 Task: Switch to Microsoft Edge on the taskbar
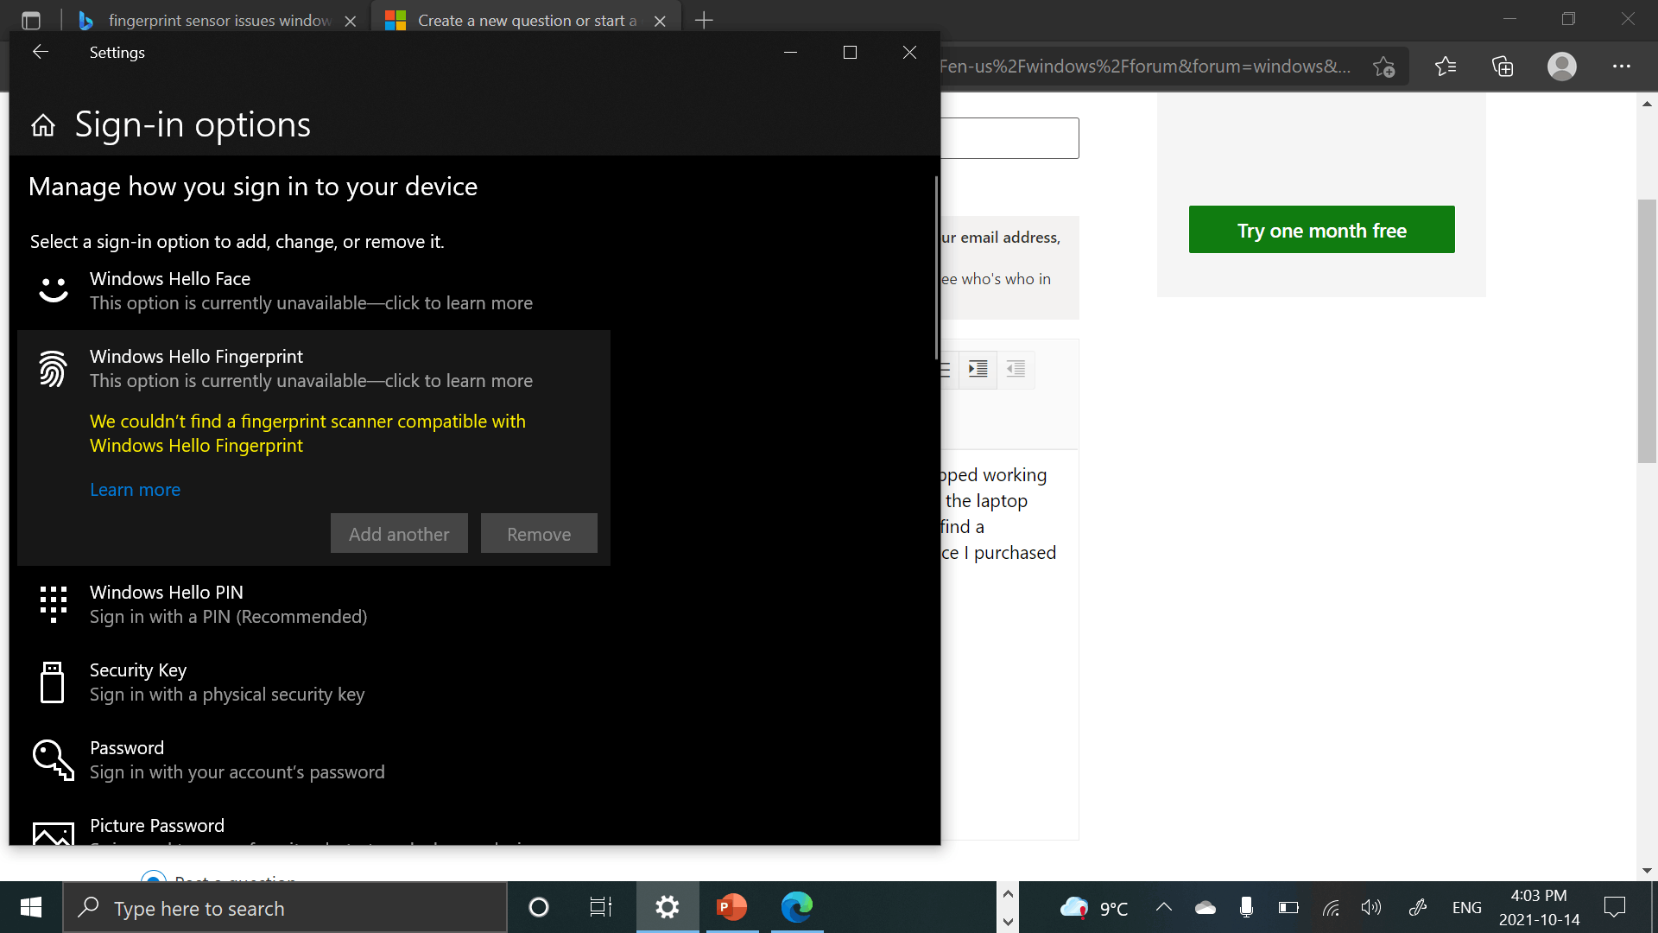click(x=797, y=907)
